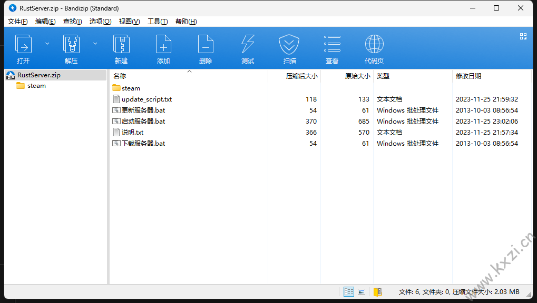Toggle the sort arrow above the 名称 column
The width and height of the screenshot is (537, 303).
tap(189, 71)
